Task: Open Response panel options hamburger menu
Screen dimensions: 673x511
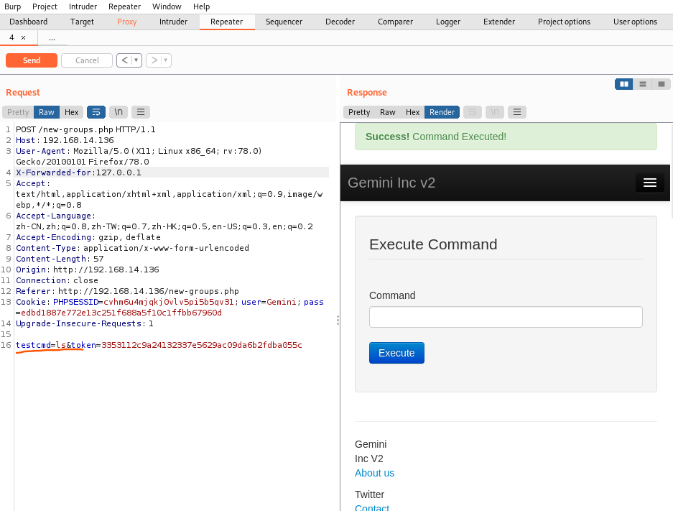Action: tap(516, 112)
